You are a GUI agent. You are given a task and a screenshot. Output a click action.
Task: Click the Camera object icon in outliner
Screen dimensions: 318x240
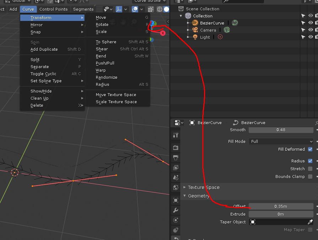195,30
